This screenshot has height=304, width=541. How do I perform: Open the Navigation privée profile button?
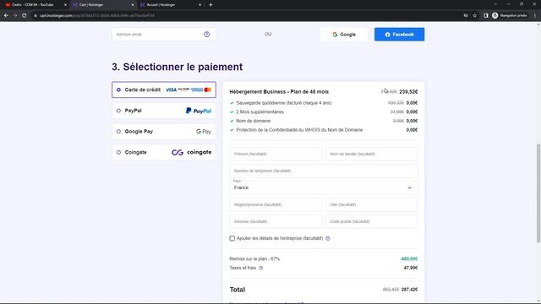[x=510, y=15]
